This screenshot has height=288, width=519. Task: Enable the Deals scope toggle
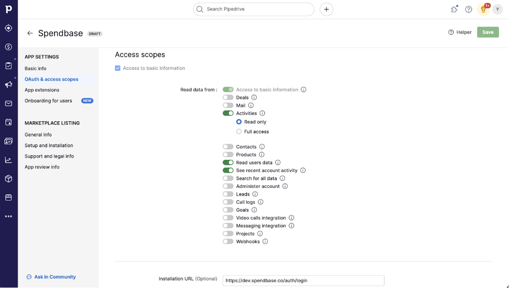228,97
